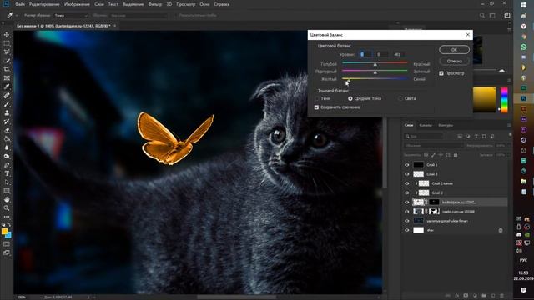
Task: Select the Hand tool
Action: (x=7, y=200)
